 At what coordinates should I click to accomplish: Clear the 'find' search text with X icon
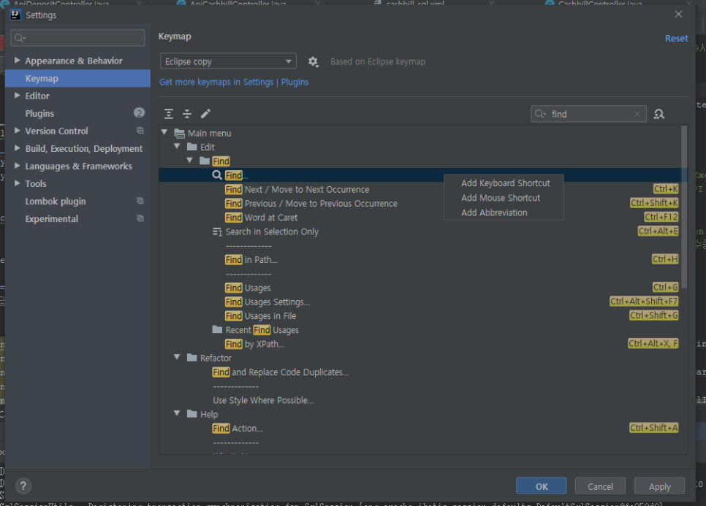coord(637,114)
